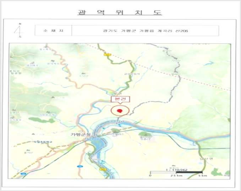This screenshot has height=191, width=241.
Task: Select the 본건 callout label
Action: pyautogui.click(x=121, y=99)
